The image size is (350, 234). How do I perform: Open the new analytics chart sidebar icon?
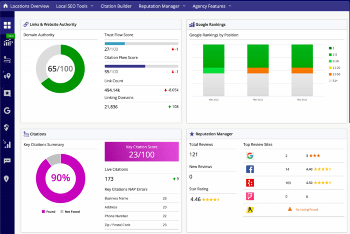(x=8, y=42)
